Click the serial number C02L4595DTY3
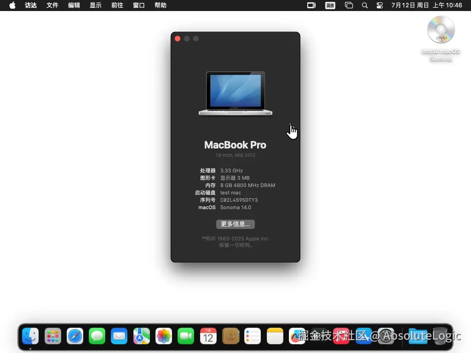The image size is (471, 353). tap(239, 200)
